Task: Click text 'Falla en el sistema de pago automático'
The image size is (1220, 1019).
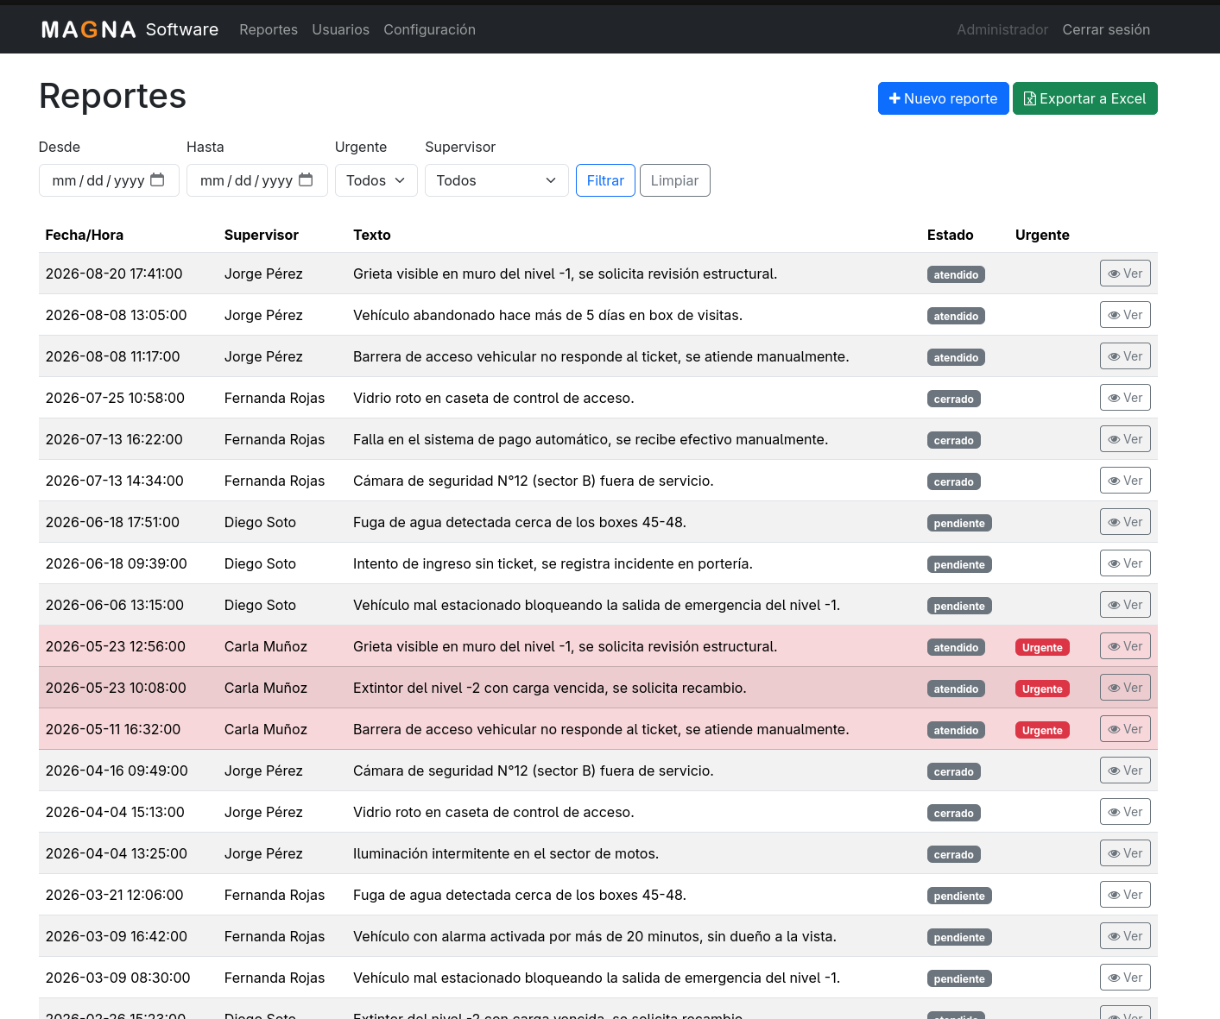Action: [480, 439]
